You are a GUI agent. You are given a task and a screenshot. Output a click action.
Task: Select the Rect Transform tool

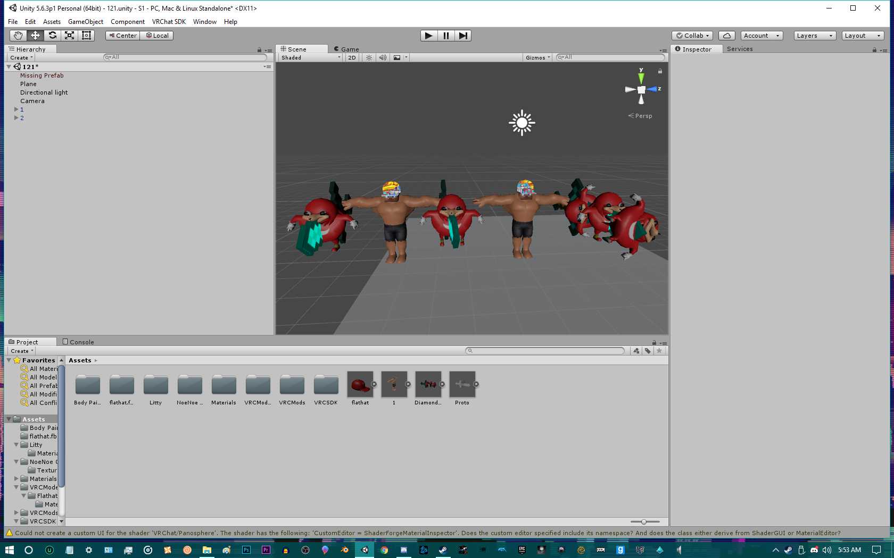pyautogui.click(x=86, y=36)
